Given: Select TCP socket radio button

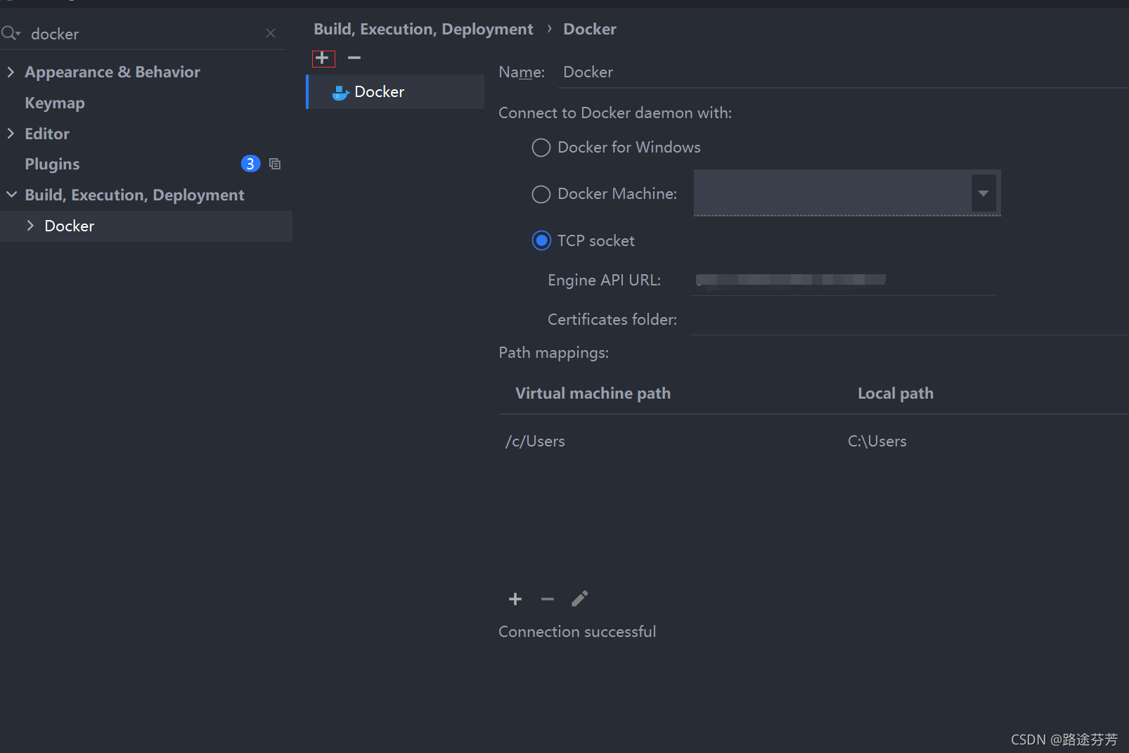Looking at the screenshot, I should click(x=541, y=240).
